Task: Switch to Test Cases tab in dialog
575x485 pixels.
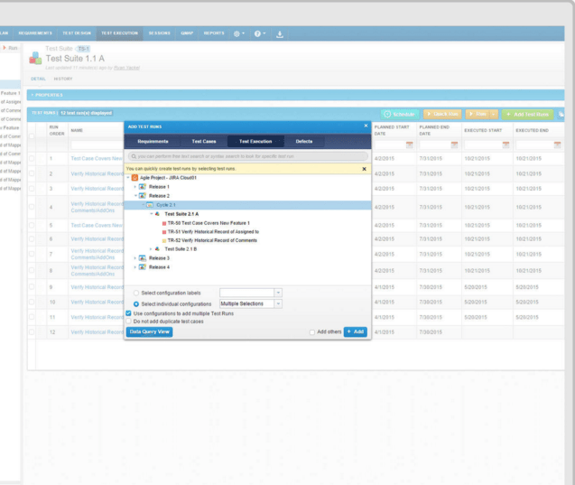Action: pyautogui.click(x=204, y=141)
